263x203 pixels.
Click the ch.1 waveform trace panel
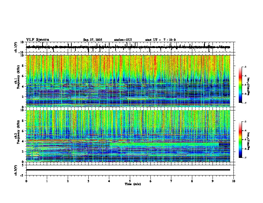[130, 47]
